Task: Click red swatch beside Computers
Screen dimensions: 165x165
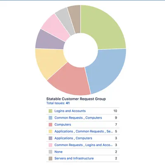Action: (x=50, y=125)
